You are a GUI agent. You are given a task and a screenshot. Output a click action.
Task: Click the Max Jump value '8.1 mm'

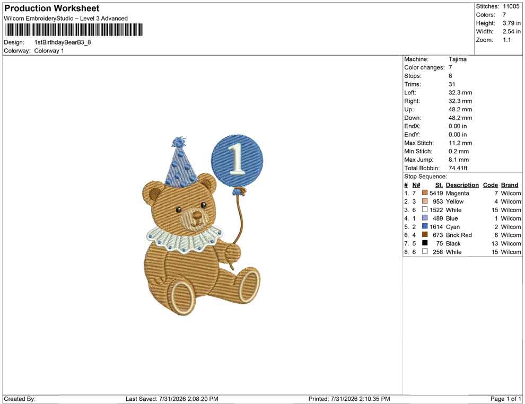[459, 160]
